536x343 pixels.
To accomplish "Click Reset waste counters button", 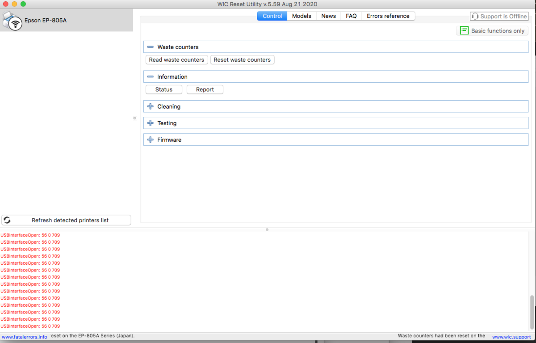I will [242, 60].
